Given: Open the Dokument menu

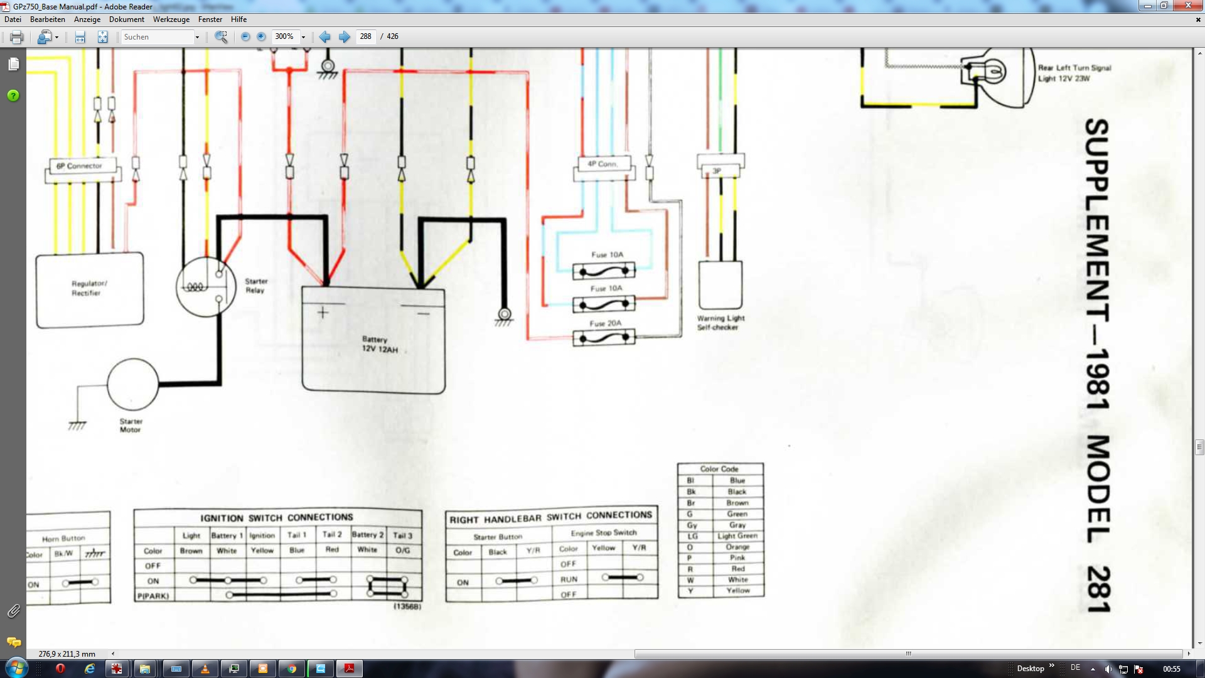Looking at the screenshot, I should click(x=126, y=19).
